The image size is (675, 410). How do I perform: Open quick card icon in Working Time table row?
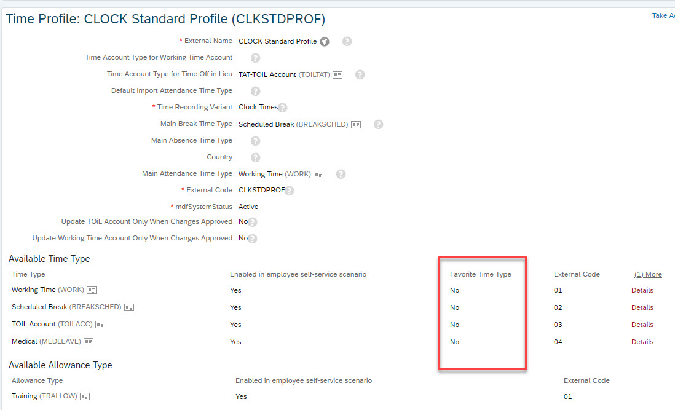(92, 290)
